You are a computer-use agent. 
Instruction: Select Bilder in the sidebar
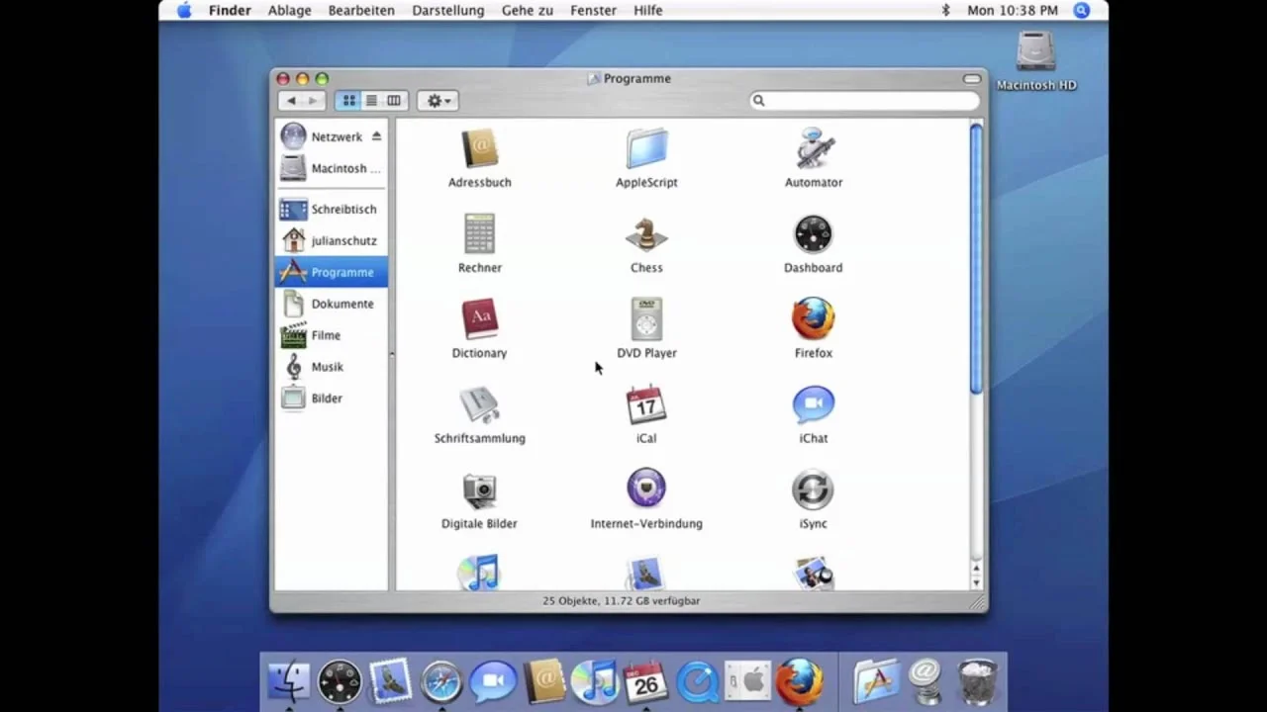pos(331,399)
